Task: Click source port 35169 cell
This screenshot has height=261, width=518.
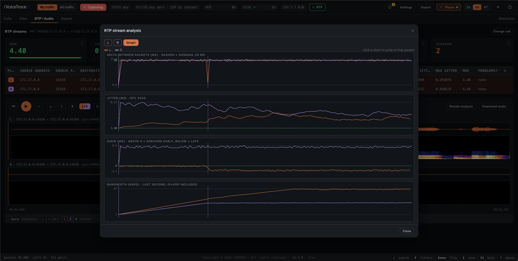Action: click(x=60, y=89)
